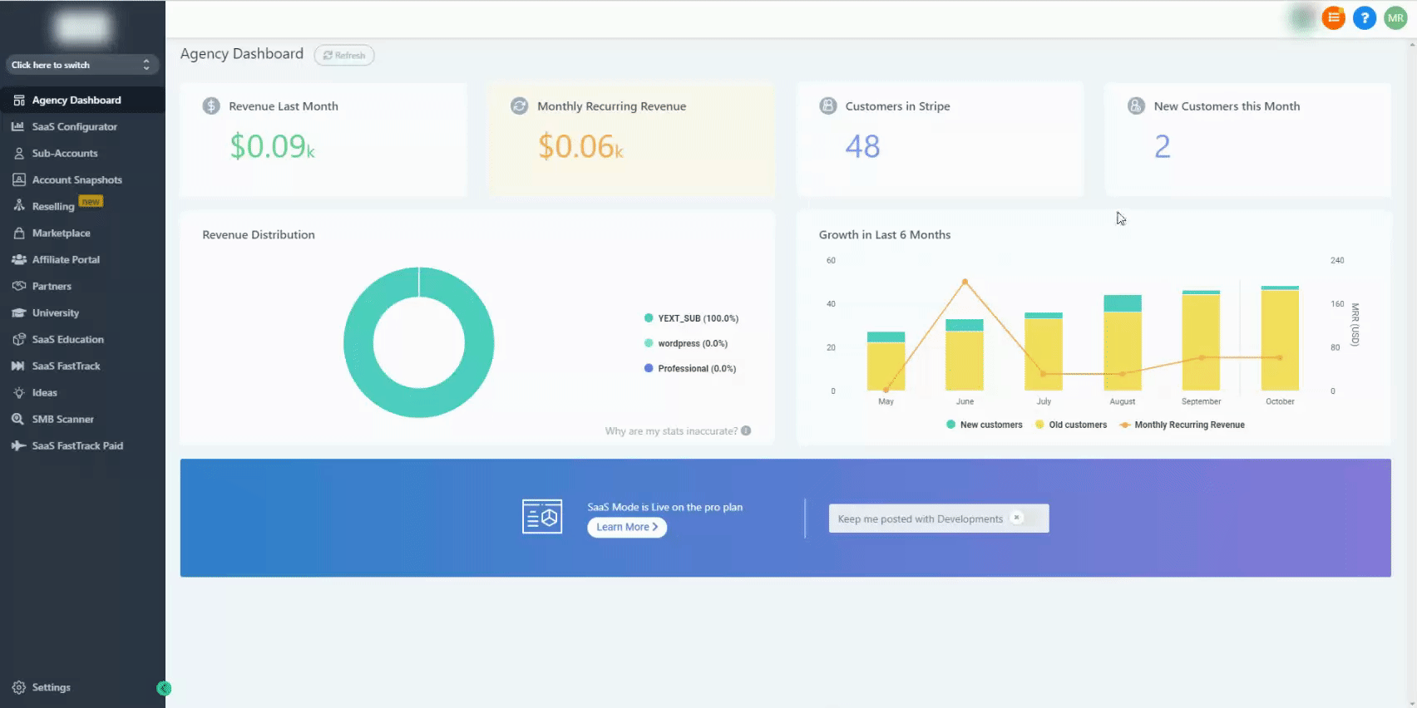The image size is (1417, 708).
Task: Go to SaaS Configurator menu item
Action: pos(74,126)
